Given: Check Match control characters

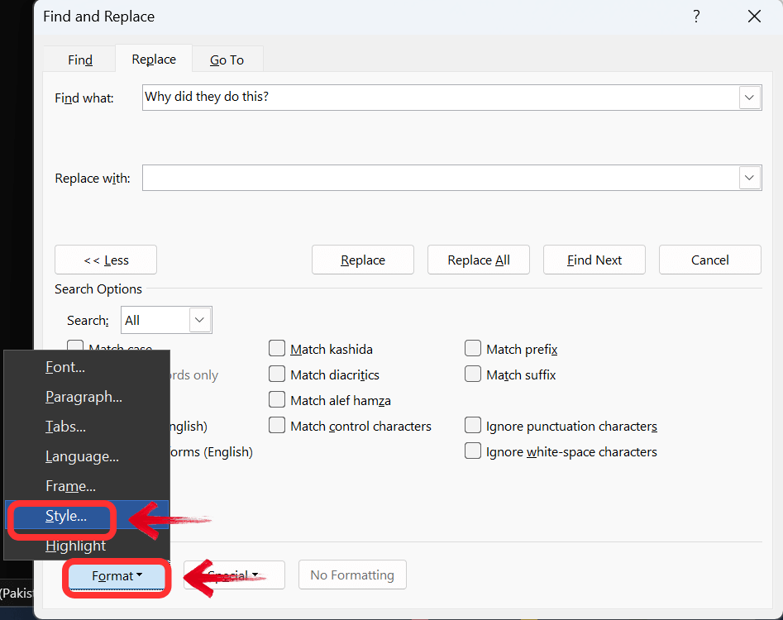Looking at the screenshot, I should [x=277, y=426].
